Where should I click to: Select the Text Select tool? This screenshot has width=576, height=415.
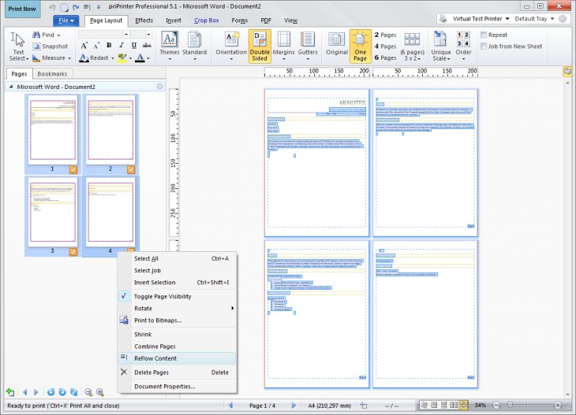coord(18,46)
